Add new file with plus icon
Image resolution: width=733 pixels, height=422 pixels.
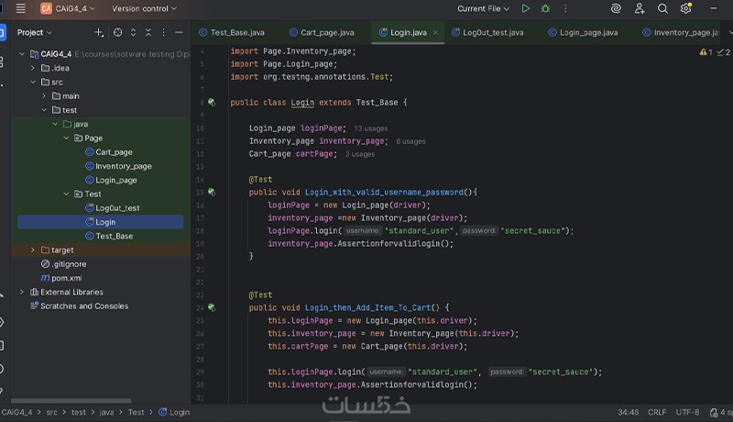pyautogui.click(x=99, y=32)
